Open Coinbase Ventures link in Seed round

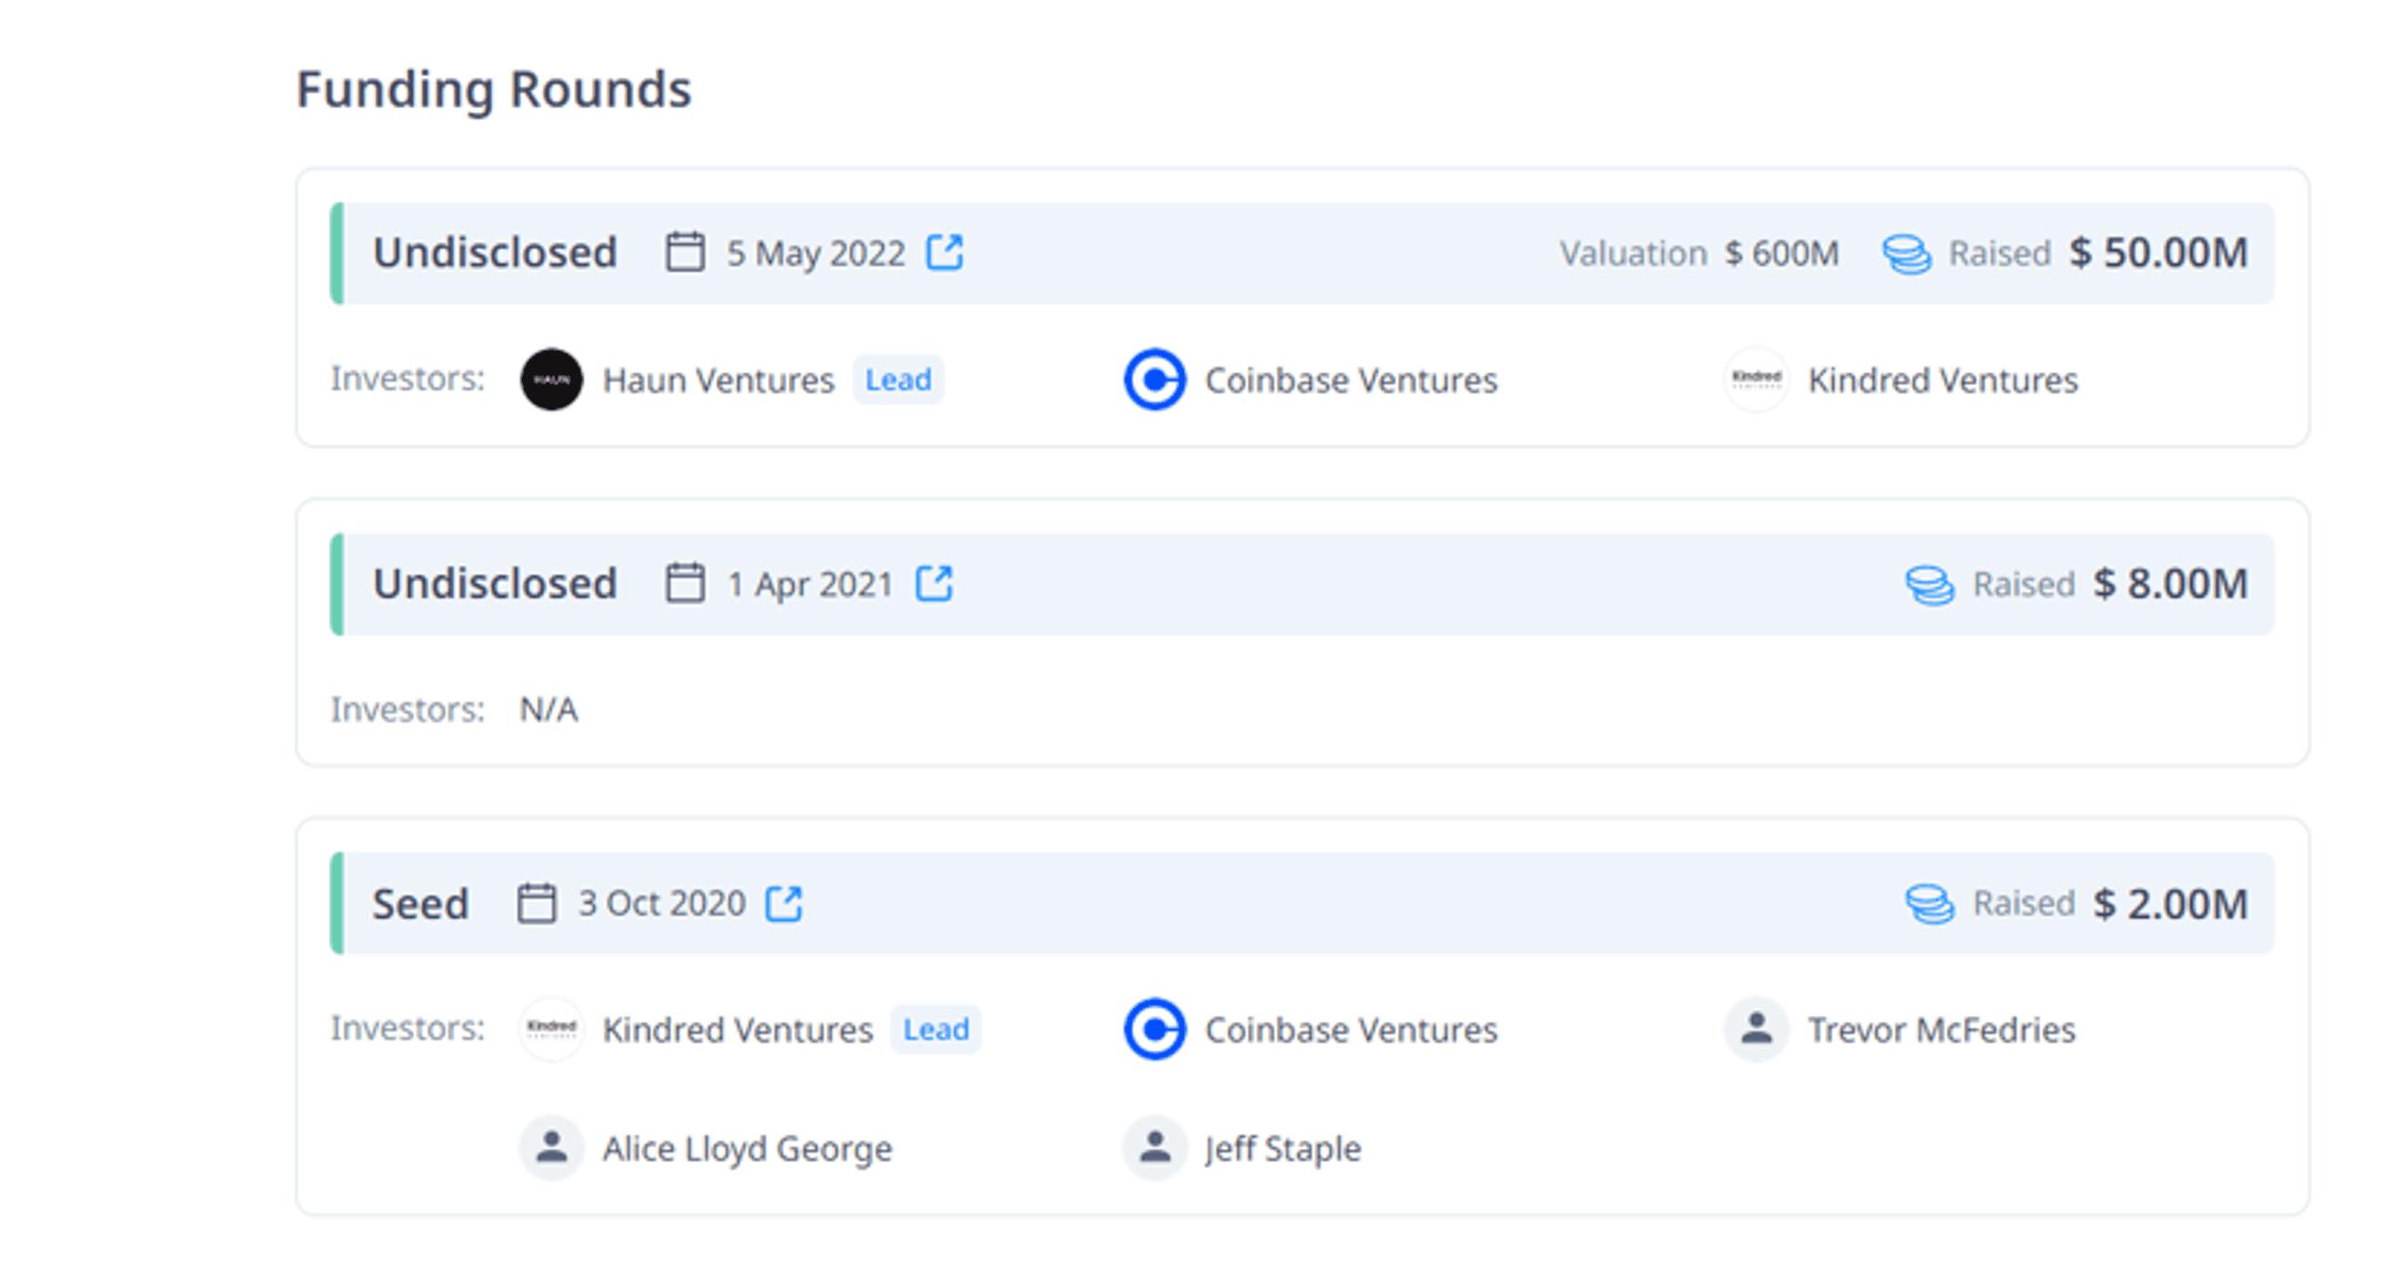(x=1351, y=1028)
